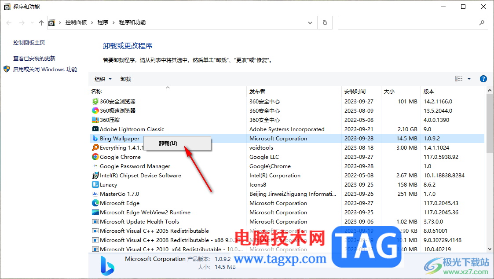Click the back navigation arrow
Viewport: 494px width, 279px height.
[x=9, y=23]
